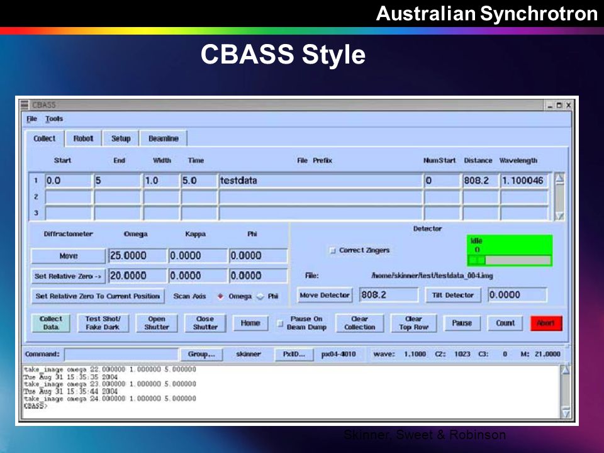Click the NumStart field in row 1
This screenshot has width=604, height=453.
442,181
